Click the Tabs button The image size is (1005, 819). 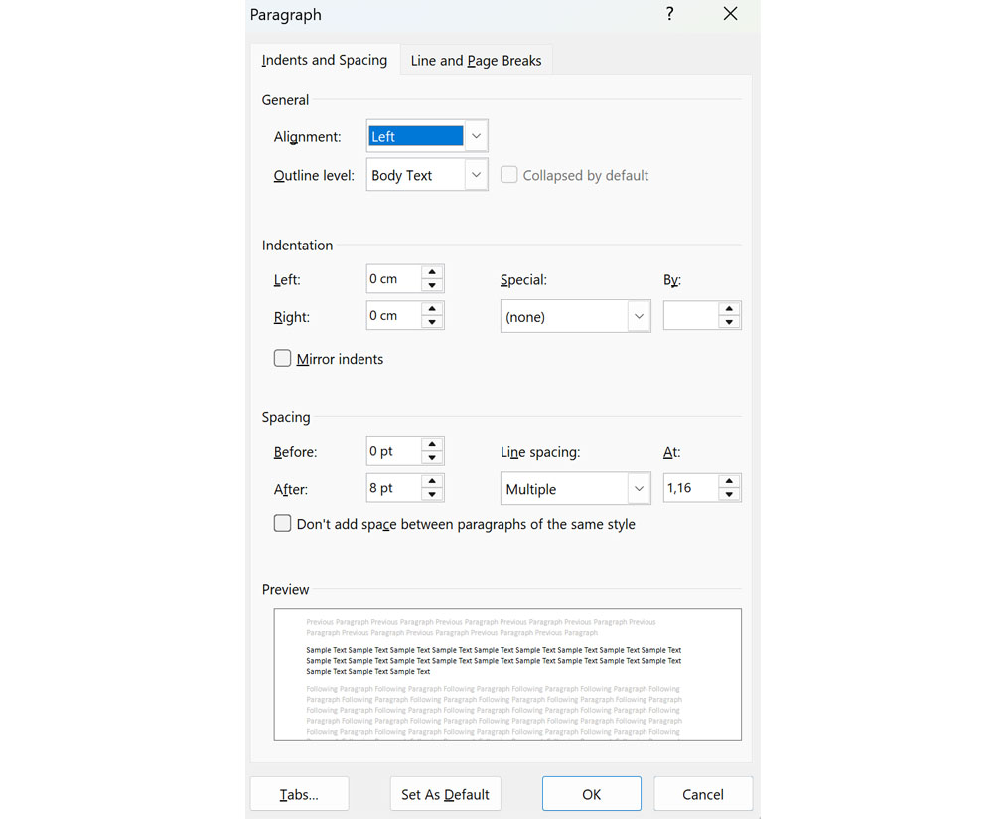(x=298, y=793)
